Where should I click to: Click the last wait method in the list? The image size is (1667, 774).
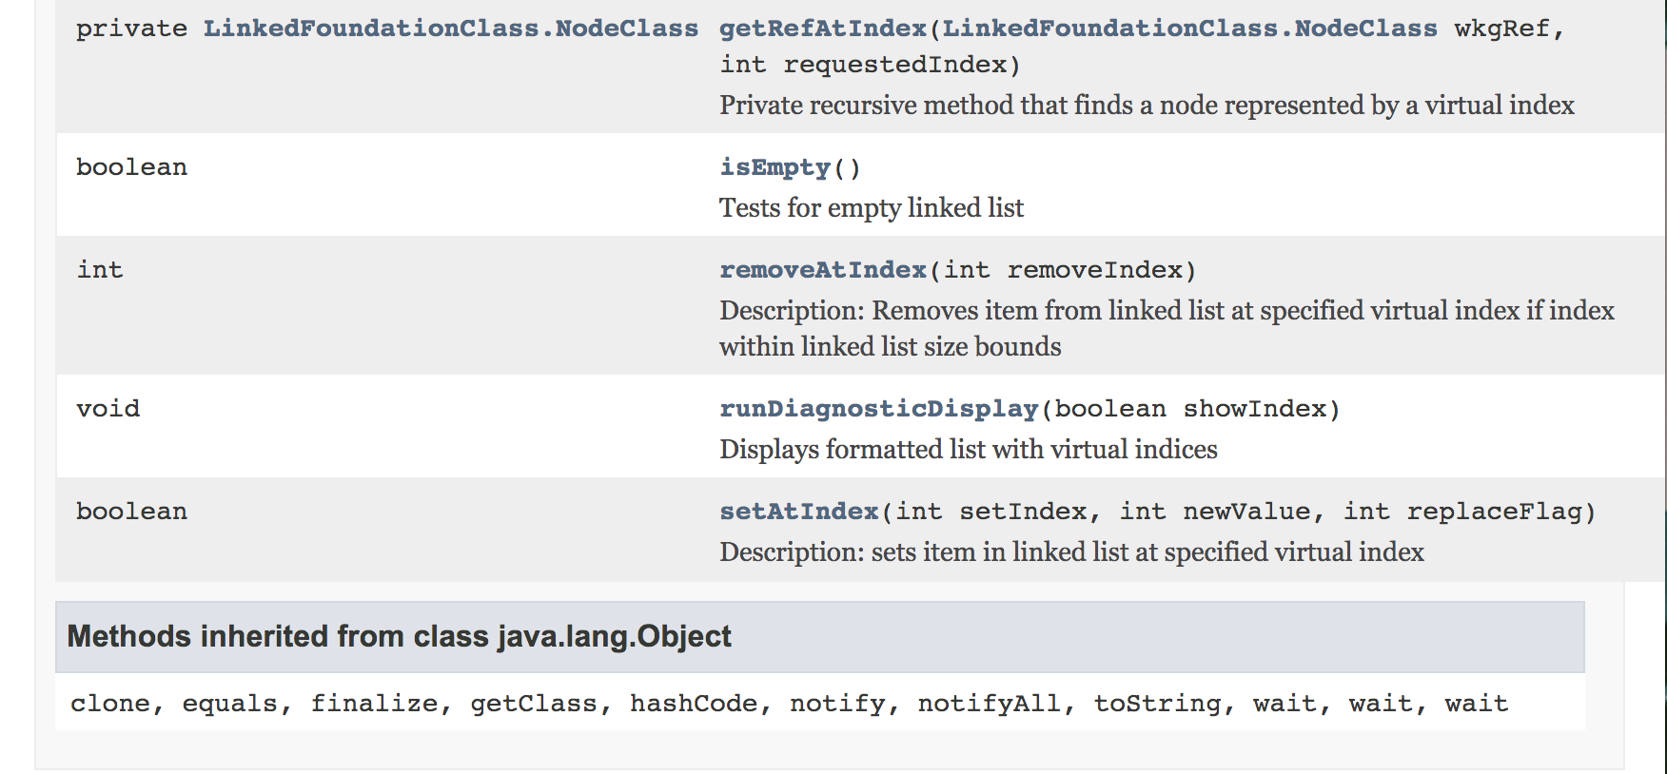(1477, 704)
